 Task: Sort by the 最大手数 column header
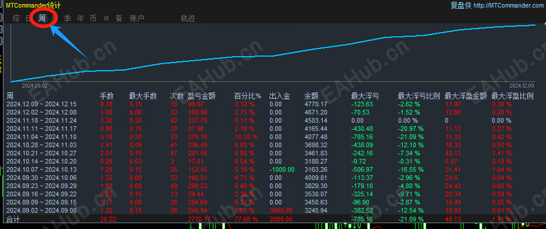tap(143, 96)
